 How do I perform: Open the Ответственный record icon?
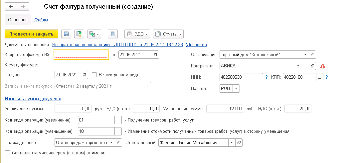click(239, 142)
